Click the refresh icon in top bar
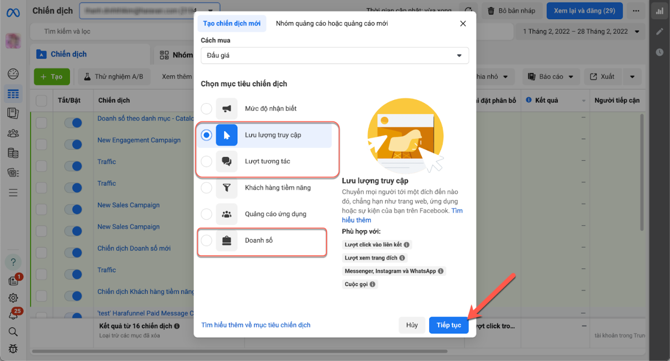The image size is (670, 361). 468,11
